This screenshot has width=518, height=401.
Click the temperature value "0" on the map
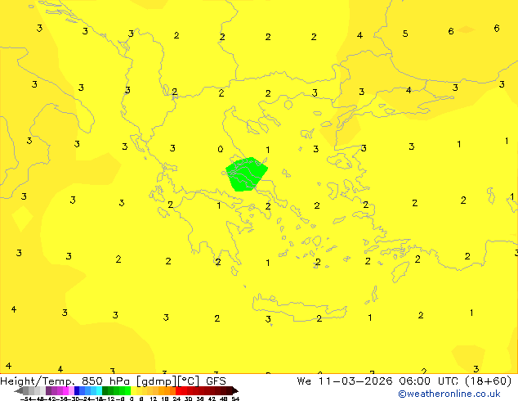pos(221,150)
